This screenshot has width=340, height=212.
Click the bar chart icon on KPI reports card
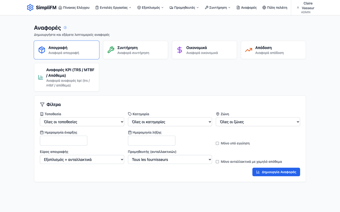(x=40, y=77)
